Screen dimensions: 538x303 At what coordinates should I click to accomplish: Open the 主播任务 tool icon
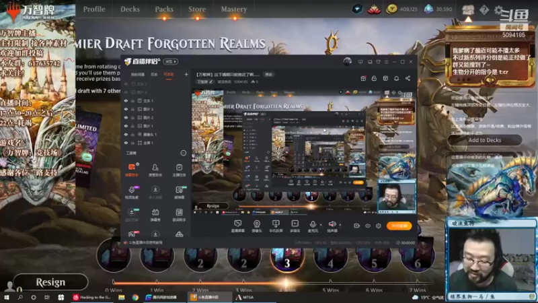point(179,170)
